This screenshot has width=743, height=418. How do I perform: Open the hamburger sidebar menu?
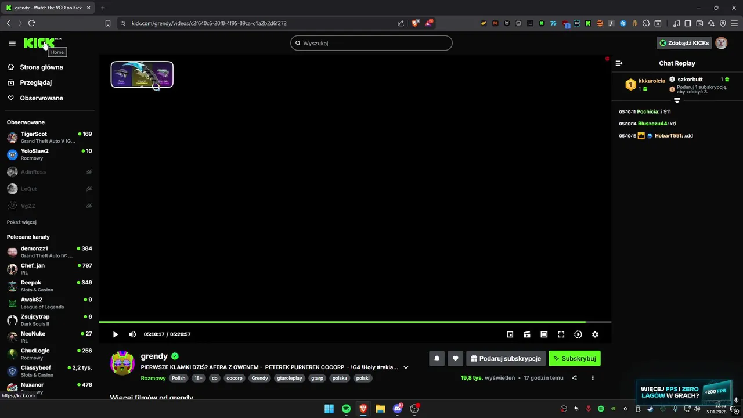12,43
